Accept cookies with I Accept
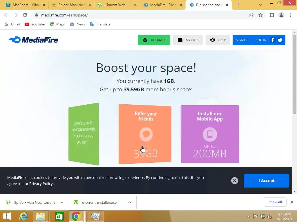The width and height of the screenshot is (297, 222). tap(266, 181)
